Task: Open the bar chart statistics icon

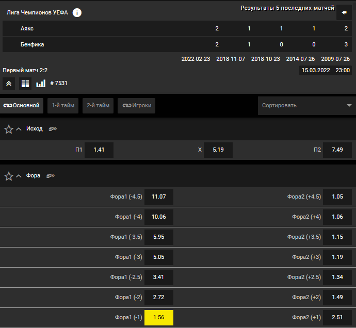Action: (41, 84)
